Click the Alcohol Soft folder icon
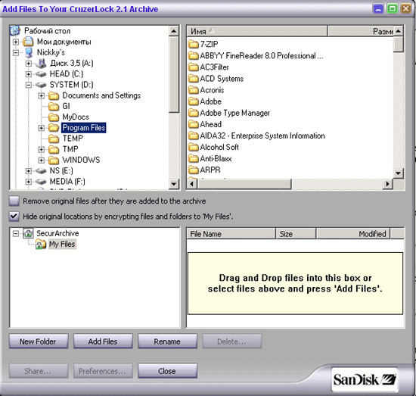The width and height of the screenshot is (416, 396). pyautogui.click(x=194, y=147)
